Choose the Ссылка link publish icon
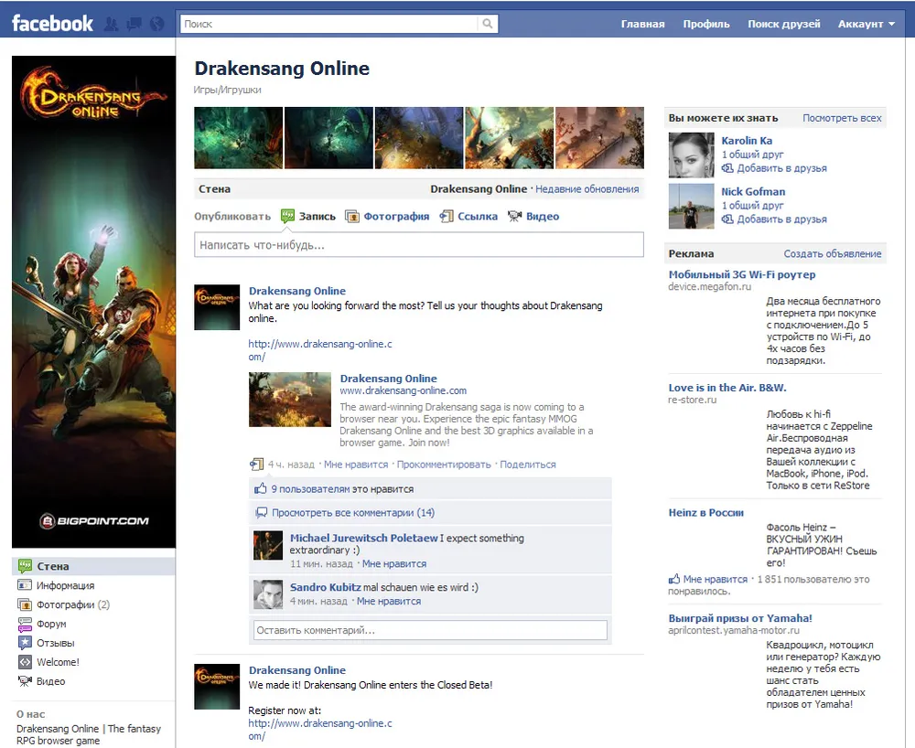 pos(447,217)
